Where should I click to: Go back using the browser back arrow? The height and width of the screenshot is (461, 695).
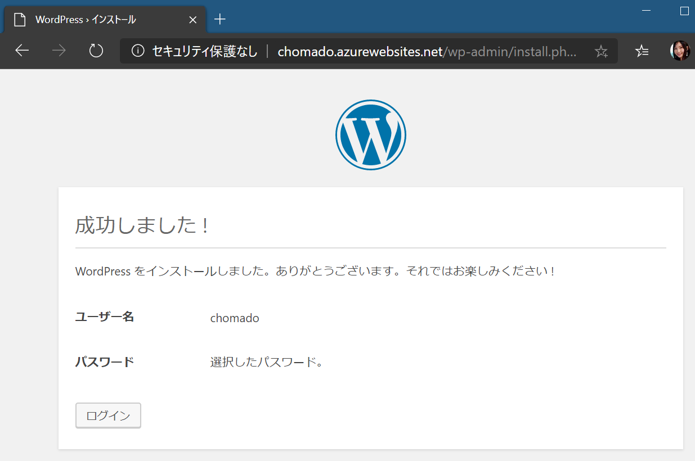(22, 51)
